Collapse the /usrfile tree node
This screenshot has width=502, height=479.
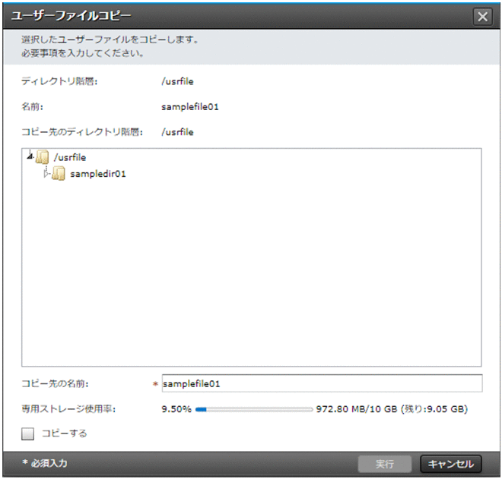[30, 156]
